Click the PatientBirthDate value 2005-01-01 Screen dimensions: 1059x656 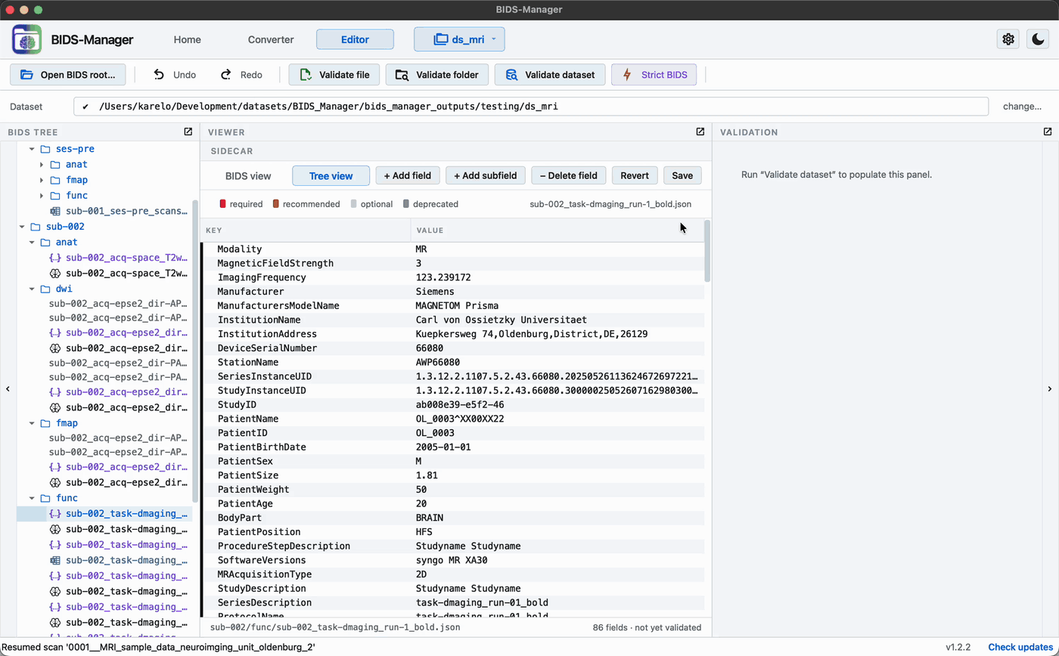[x=443, y=447]
